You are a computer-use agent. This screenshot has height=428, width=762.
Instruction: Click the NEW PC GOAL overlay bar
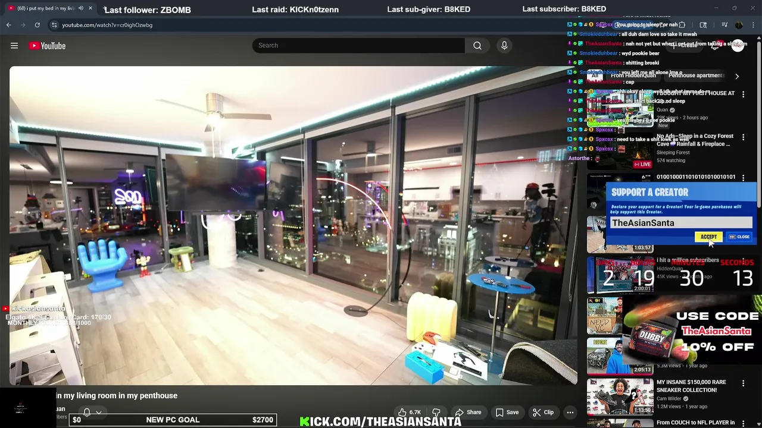click(x=173, y=420)
